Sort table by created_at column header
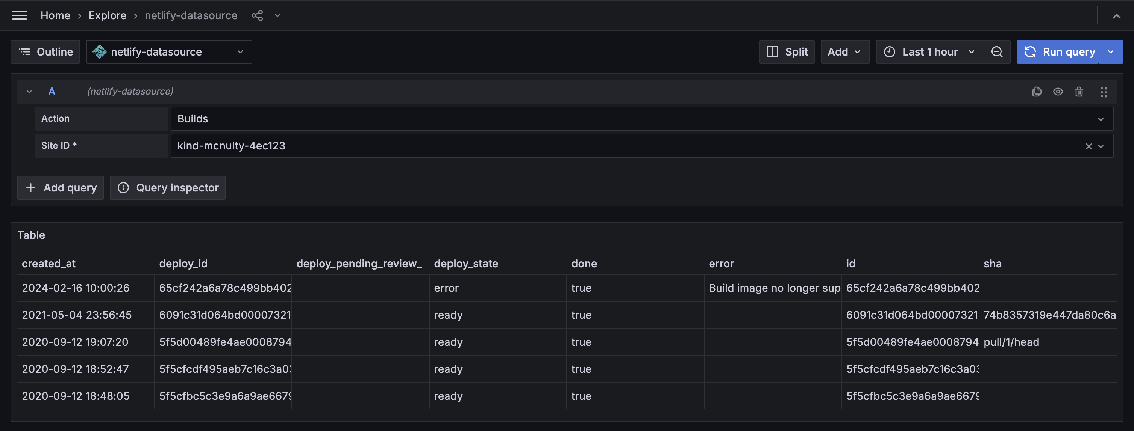Screen dimensions: 1134x431 click(x=49, y=264)
